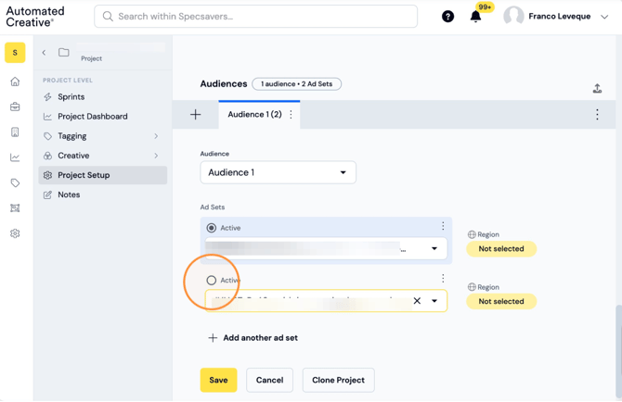Click the yellow Save button
The height and width of the screenshot is (402, 622).
pos(218,381)
